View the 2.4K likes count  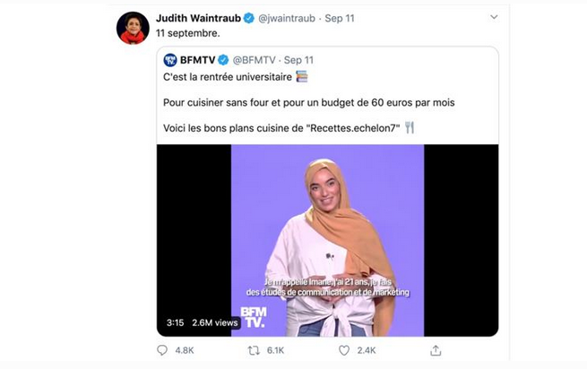point(367,350)
